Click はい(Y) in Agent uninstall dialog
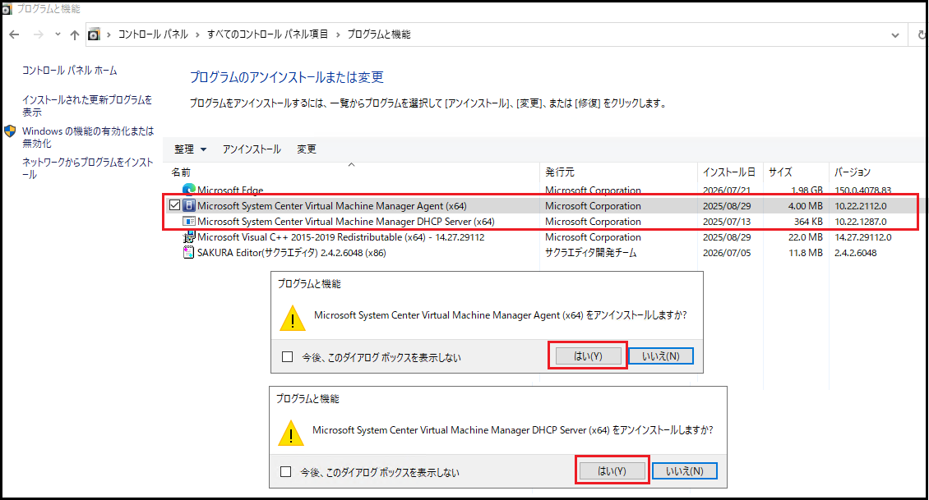Screen dimensions: 929x500 tap(588, 356)
